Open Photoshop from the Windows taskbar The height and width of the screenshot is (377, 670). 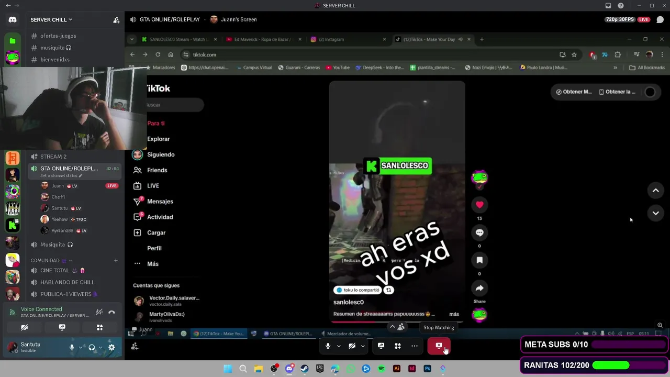tap(427, 369)
